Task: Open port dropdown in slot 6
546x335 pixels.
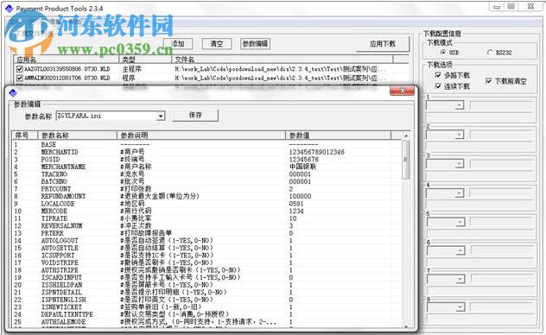Action: 460,250
